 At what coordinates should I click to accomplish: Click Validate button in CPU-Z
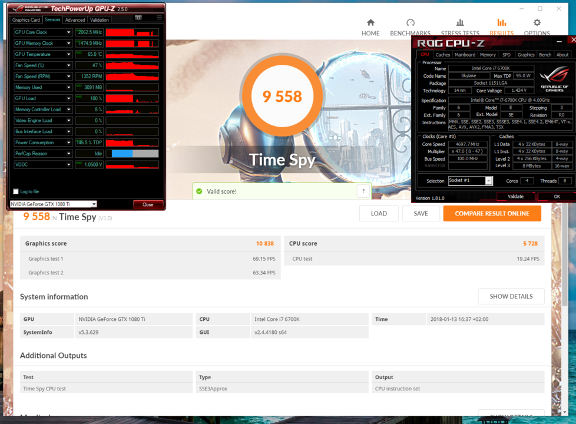[515, 197]
